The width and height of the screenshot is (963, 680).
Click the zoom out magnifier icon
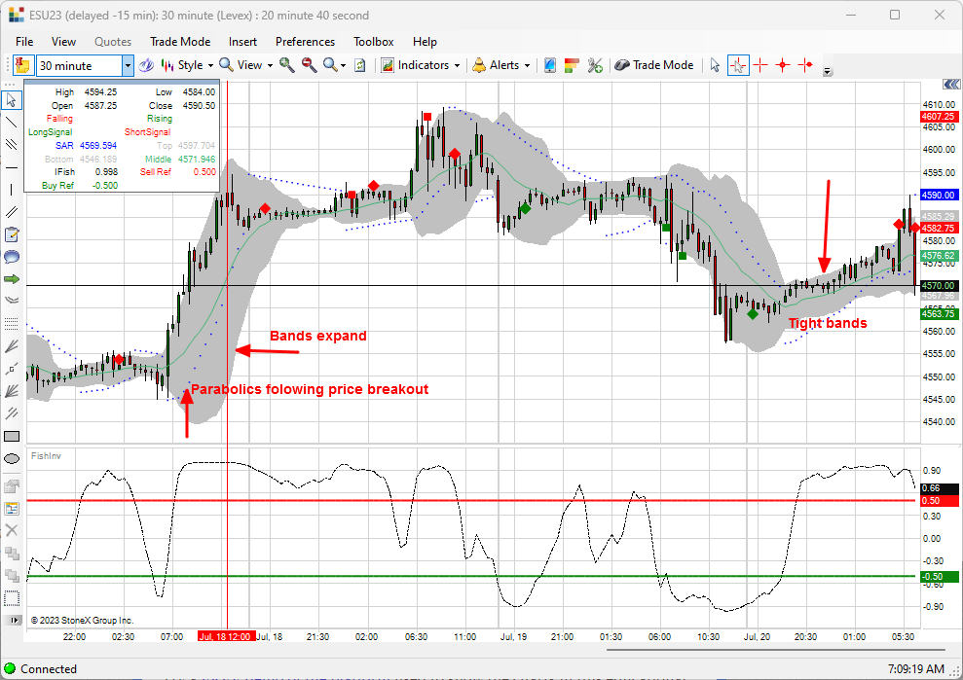[309, 65]
